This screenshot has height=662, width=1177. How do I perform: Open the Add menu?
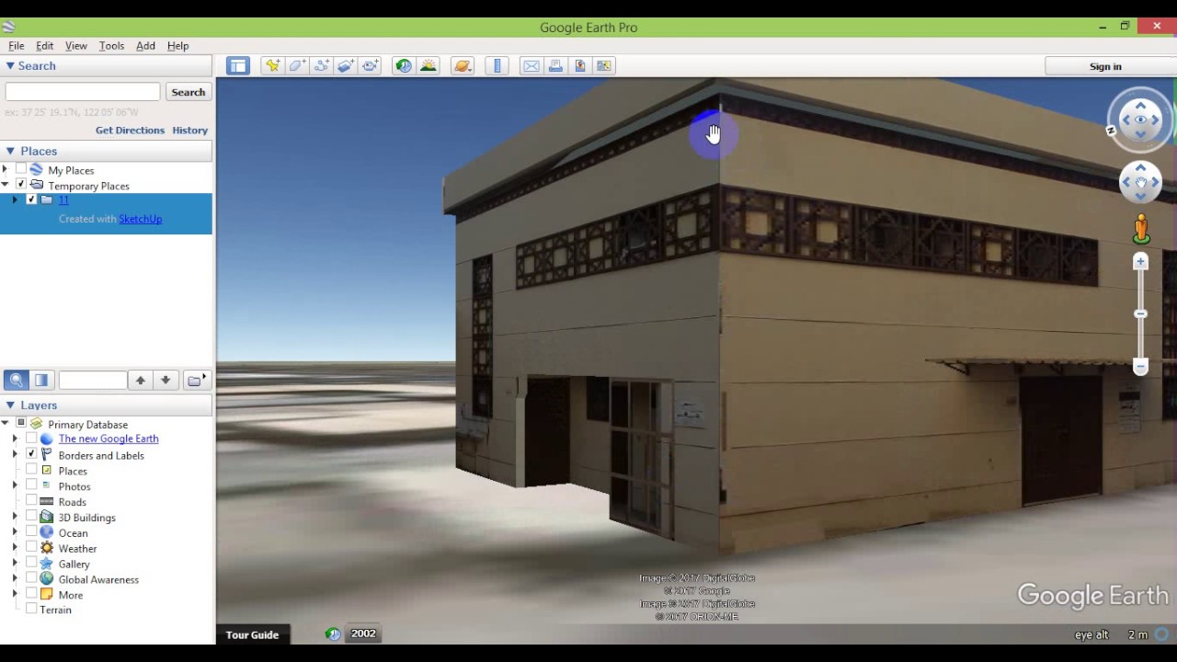point(145,45)
